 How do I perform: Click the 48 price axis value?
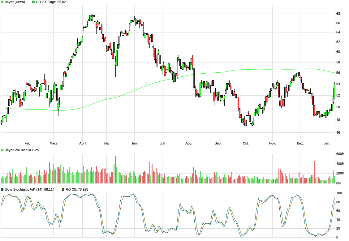(x=338, y=120)
